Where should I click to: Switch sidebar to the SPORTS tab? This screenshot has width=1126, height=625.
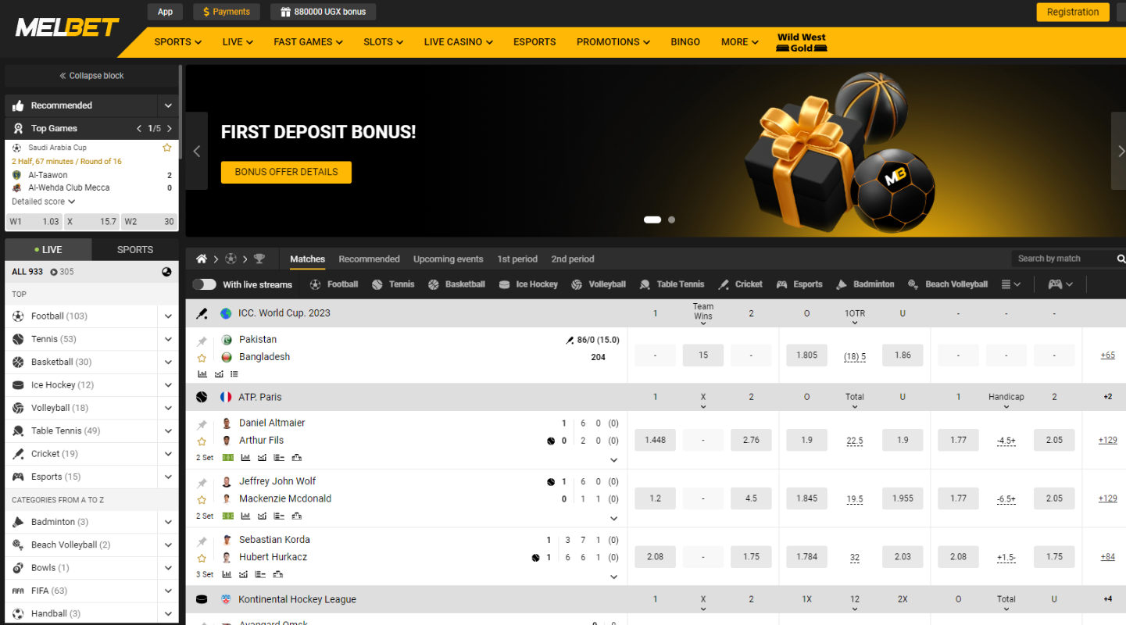(135, 250)
